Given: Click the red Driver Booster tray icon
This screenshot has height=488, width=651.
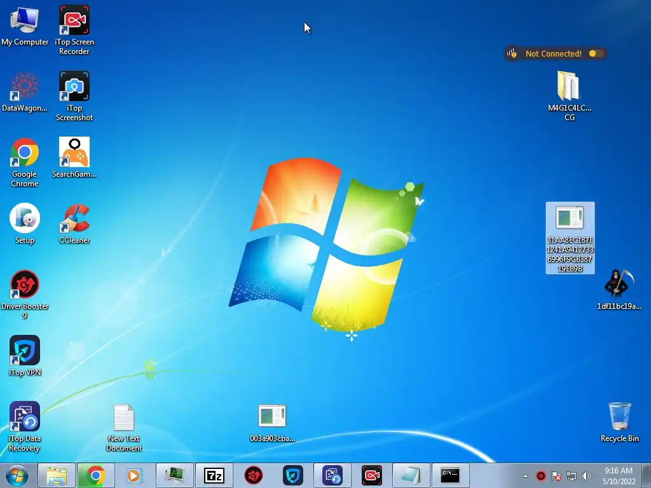Looking at the screenshot, I should click(x=540, y=476).
